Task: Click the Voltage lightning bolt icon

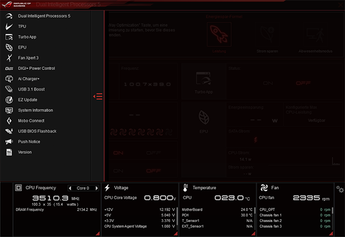Action: pyautogui.click(x=108, y=188)
